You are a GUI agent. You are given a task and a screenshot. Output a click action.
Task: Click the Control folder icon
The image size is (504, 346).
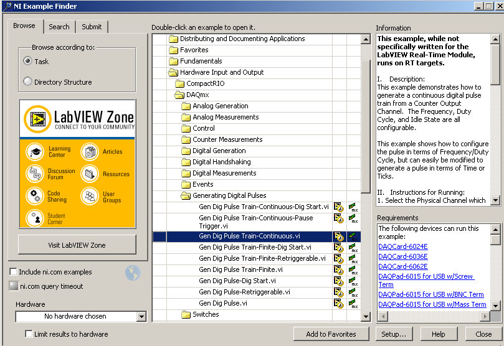click(186, 128)
